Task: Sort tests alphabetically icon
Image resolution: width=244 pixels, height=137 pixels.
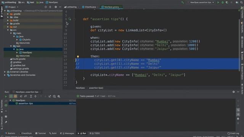Action: coord(21,96)
